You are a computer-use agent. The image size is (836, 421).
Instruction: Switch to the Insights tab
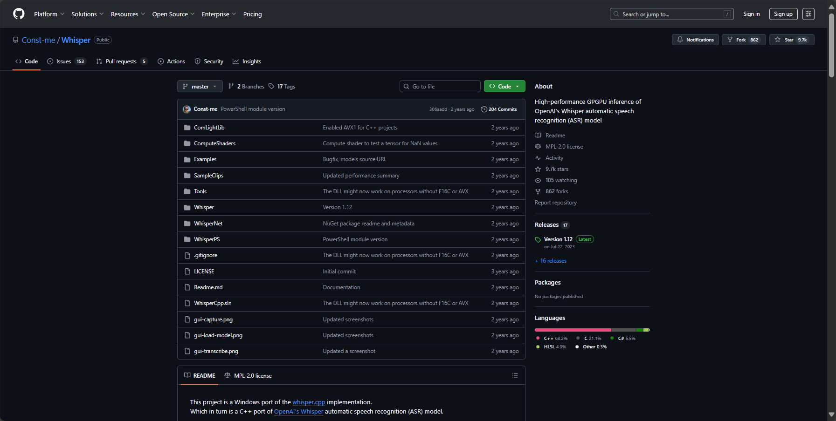(x=247, y=61)
